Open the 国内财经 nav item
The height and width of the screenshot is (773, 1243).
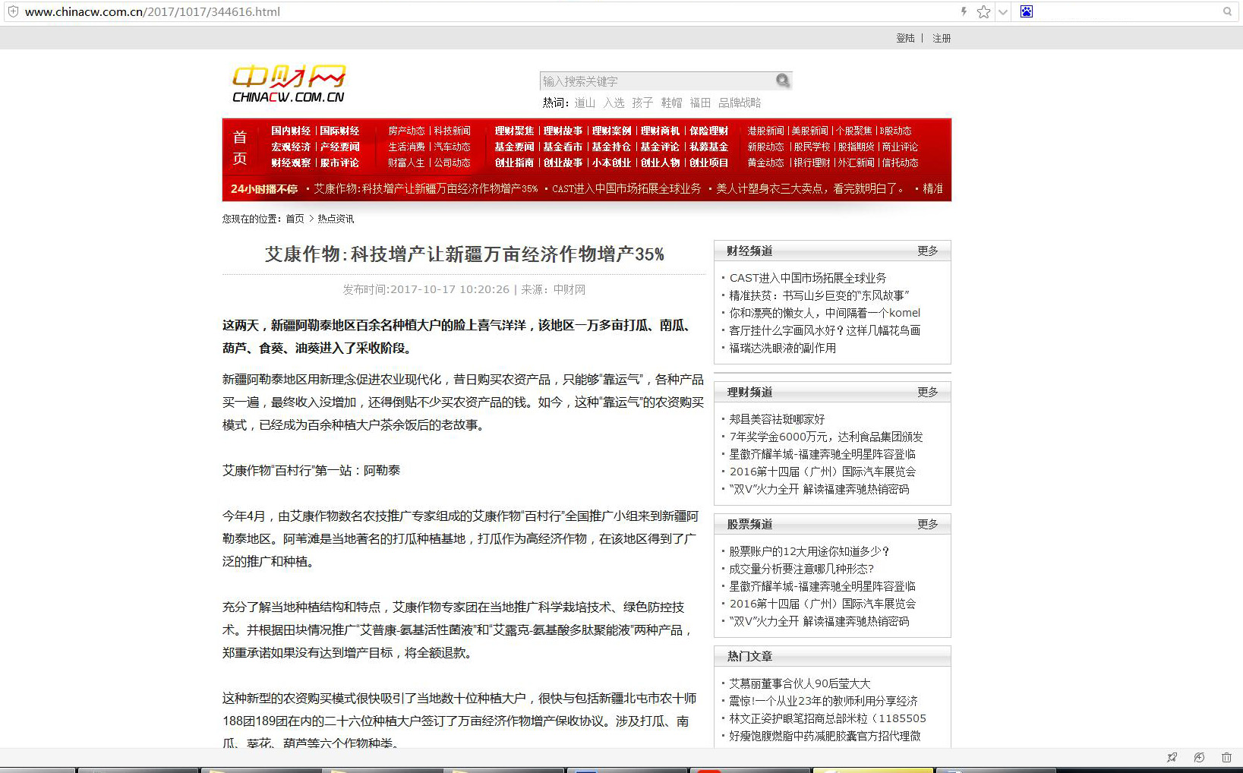(x=291, y=131)
